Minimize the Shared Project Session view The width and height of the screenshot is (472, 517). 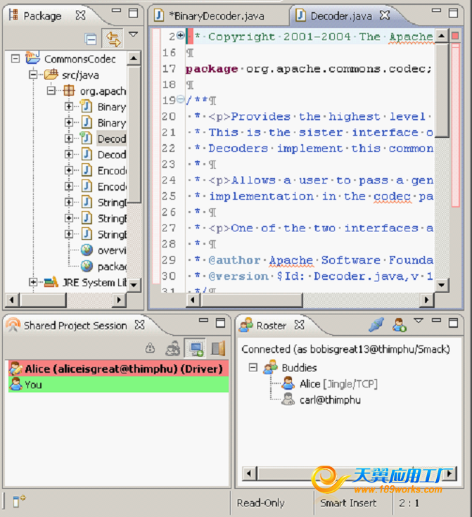pos(203,320)
